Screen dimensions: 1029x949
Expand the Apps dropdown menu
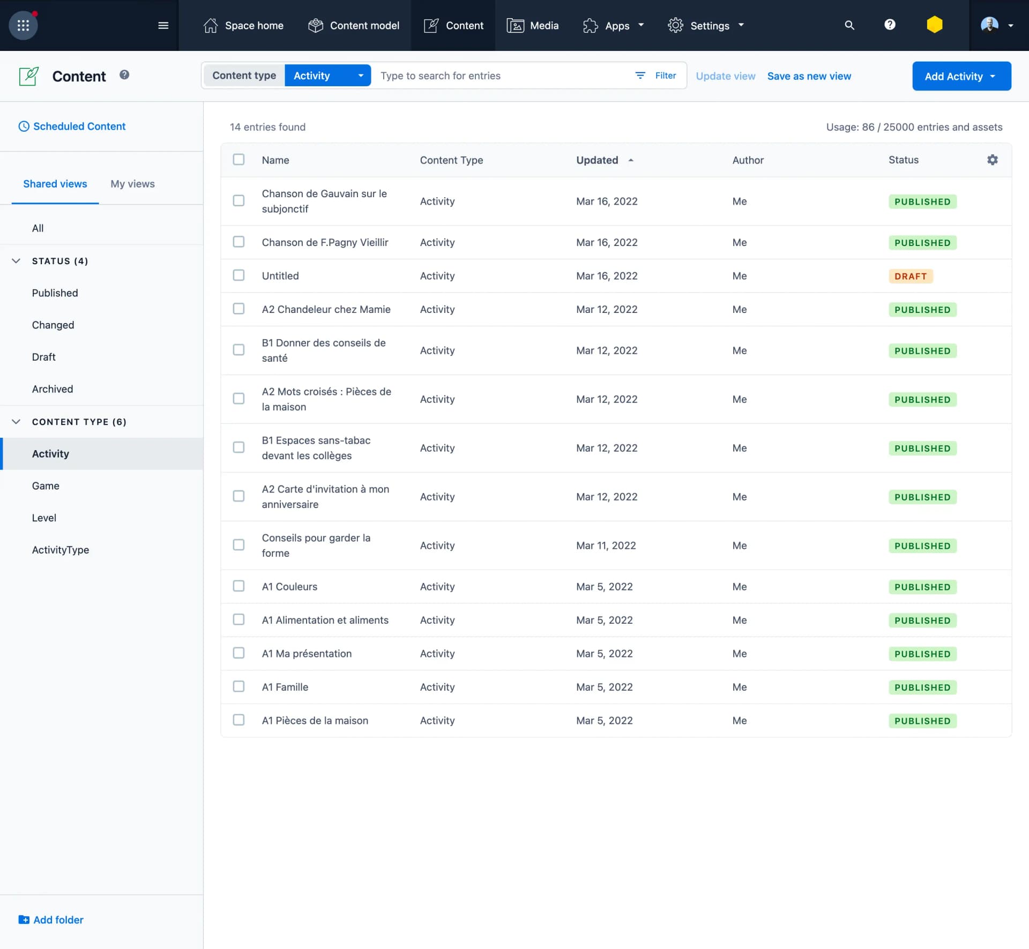tap(614, 25)
